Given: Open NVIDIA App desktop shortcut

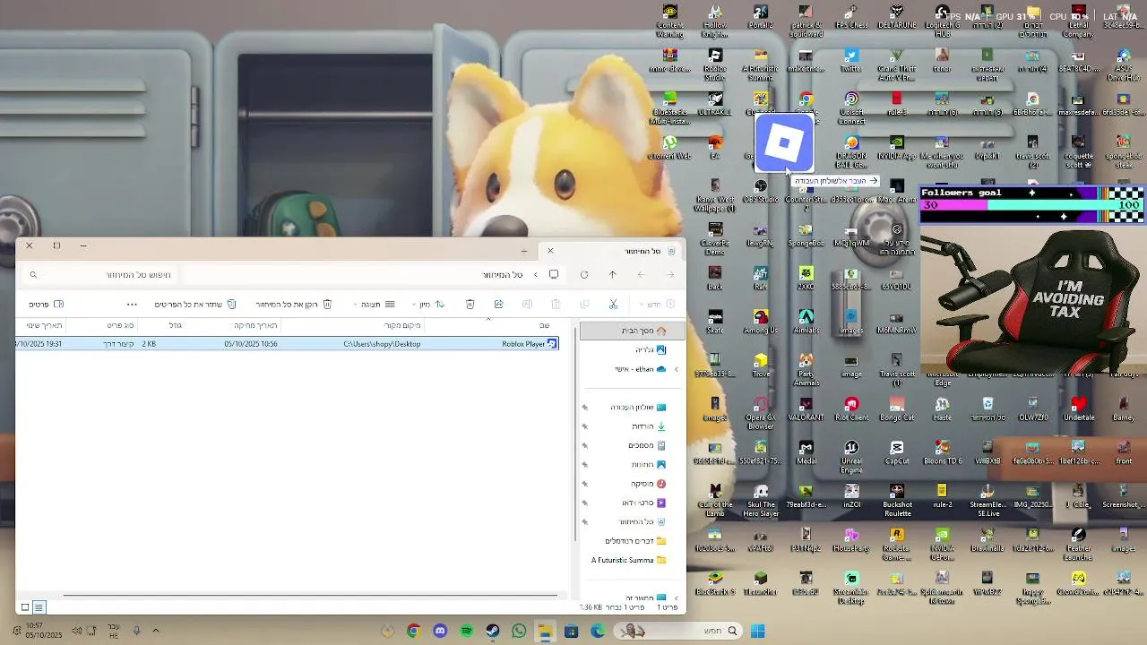Looking at the screenshot, I should 897,148.
